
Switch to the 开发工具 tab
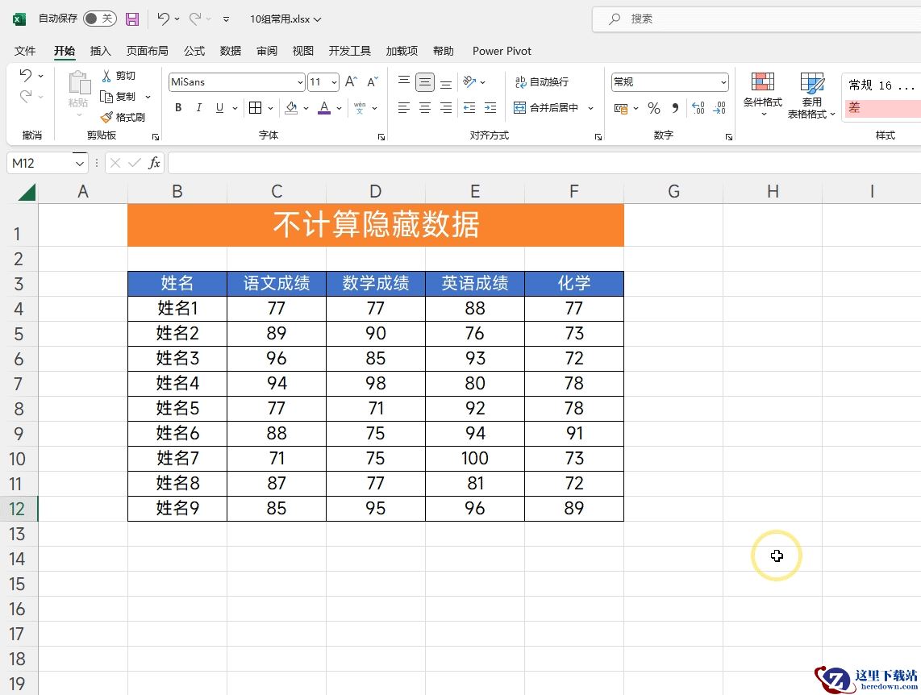point(349,51)
